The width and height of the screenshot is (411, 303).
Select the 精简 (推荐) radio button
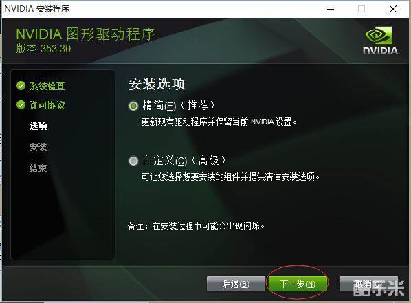coord(133,106)
